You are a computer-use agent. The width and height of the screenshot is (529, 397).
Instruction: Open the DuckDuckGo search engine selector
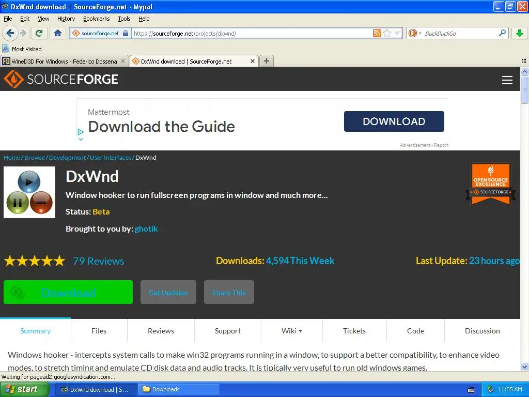click(415, 33)
